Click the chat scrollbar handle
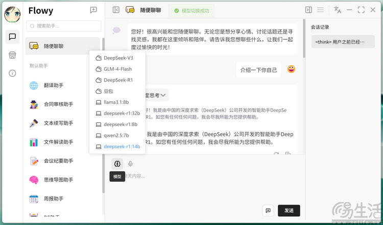Viewport: 383px width, 225px height. point(304,39)
